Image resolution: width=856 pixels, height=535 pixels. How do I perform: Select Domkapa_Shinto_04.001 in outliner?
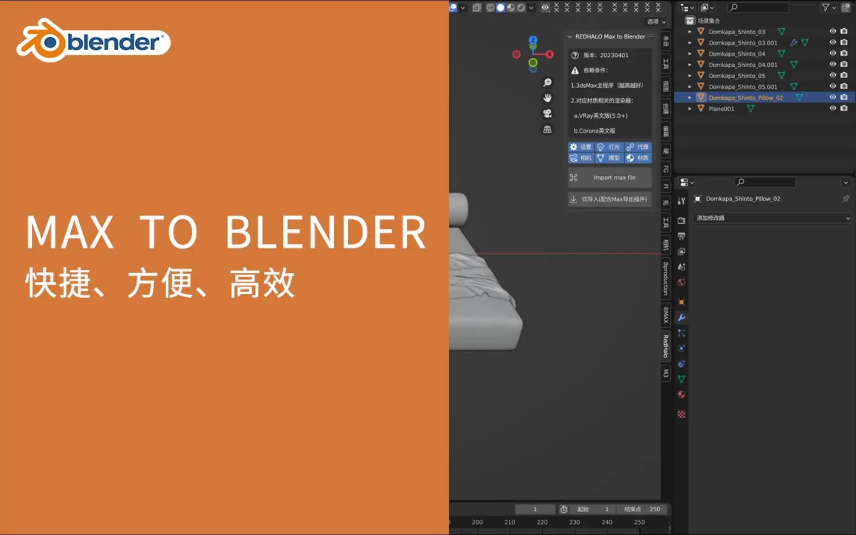[743, 65]
